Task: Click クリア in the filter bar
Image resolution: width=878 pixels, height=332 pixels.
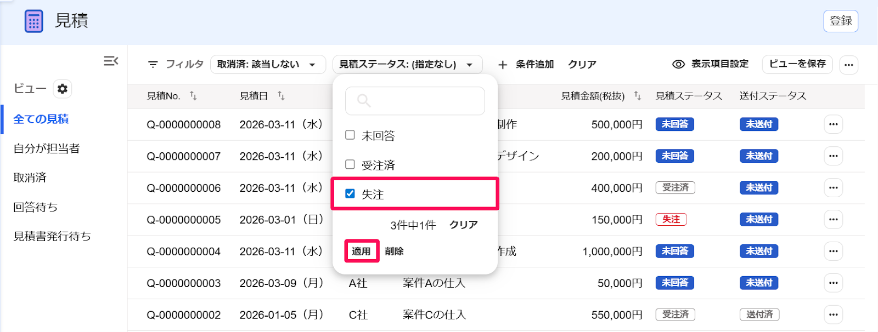Action: pos(582,65)
